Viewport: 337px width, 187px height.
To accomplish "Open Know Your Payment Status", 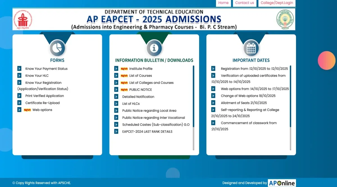I will 46,69.
